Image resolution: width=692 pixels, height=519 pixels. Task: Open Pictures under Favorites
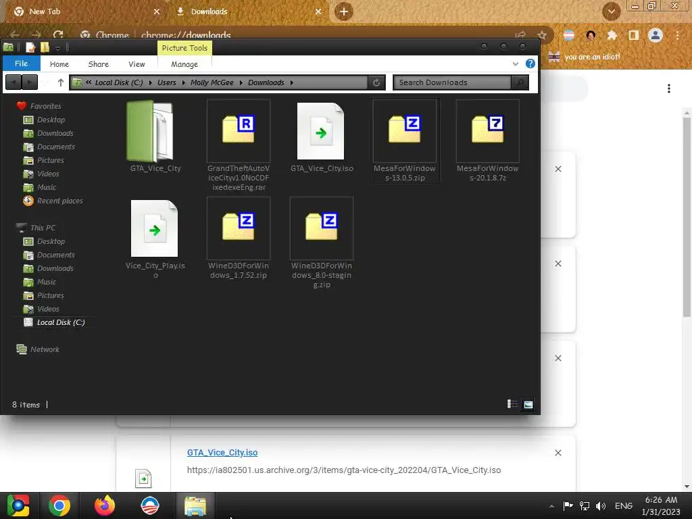(x=44, y=160)
